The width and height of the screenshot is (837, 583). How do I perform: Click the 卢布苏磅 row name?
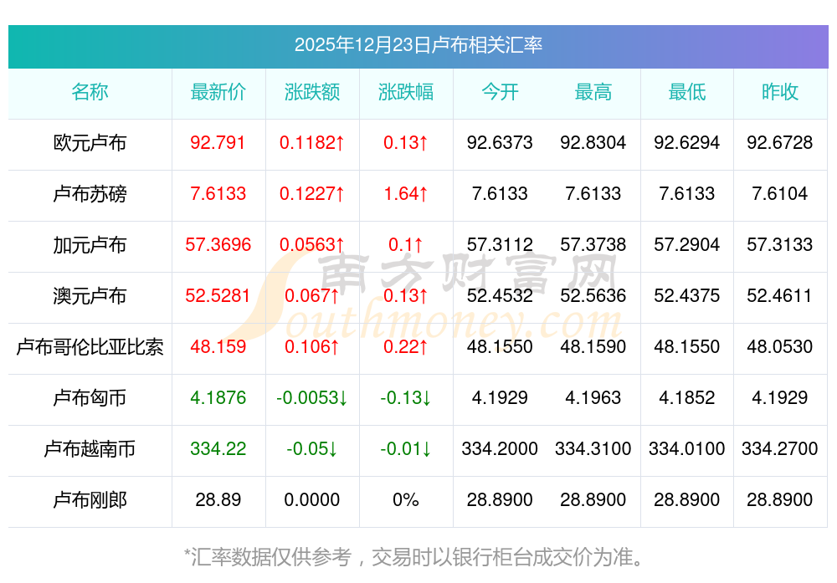tap(90, 193)
